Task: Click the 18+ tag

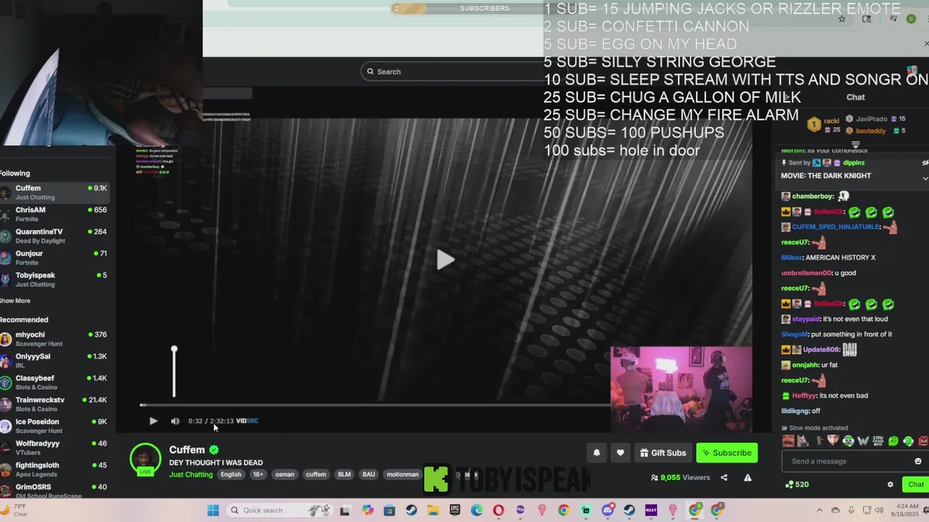Action: (258, 474)
